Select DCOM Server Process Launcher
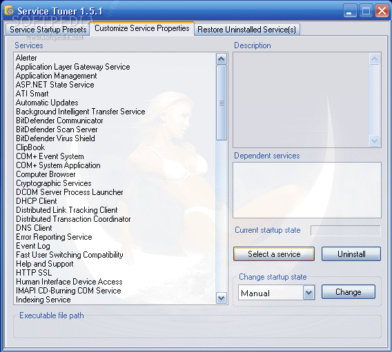This screenshot has height=352, width=392. click(x=70, y=192)
